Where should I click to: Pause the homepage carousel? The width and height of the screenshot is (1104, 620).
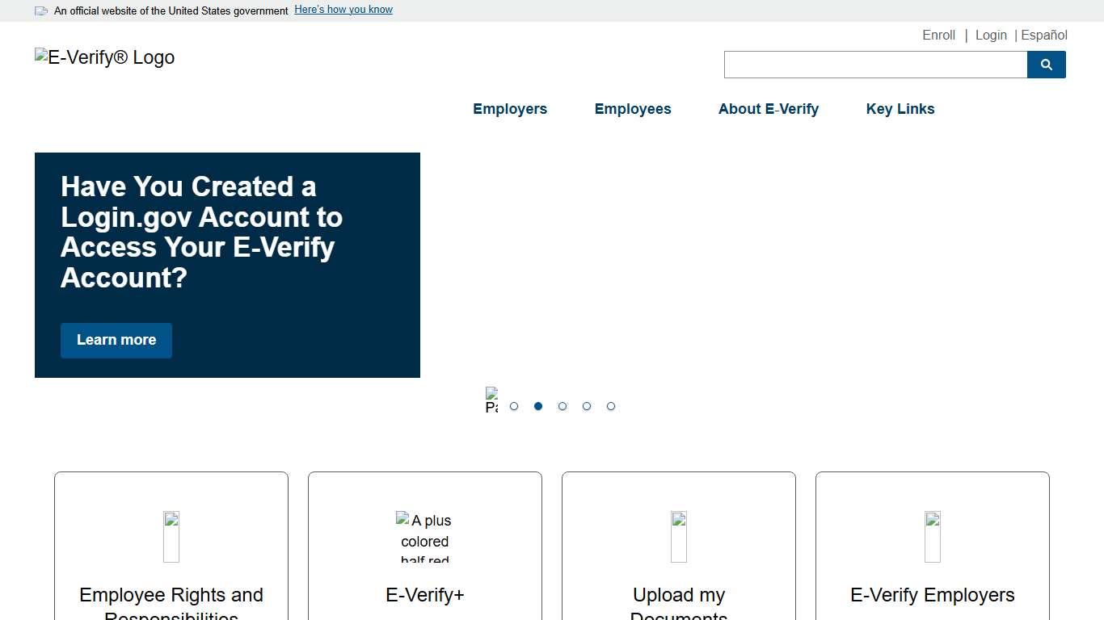[491, 400]
